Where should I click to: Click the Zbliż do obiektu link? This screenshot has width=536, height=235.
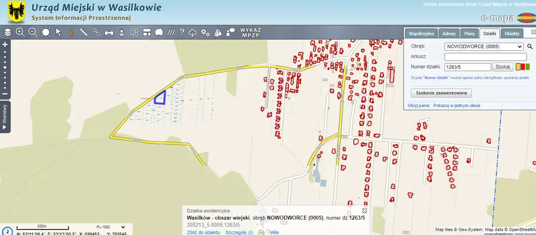coord(203,232)
